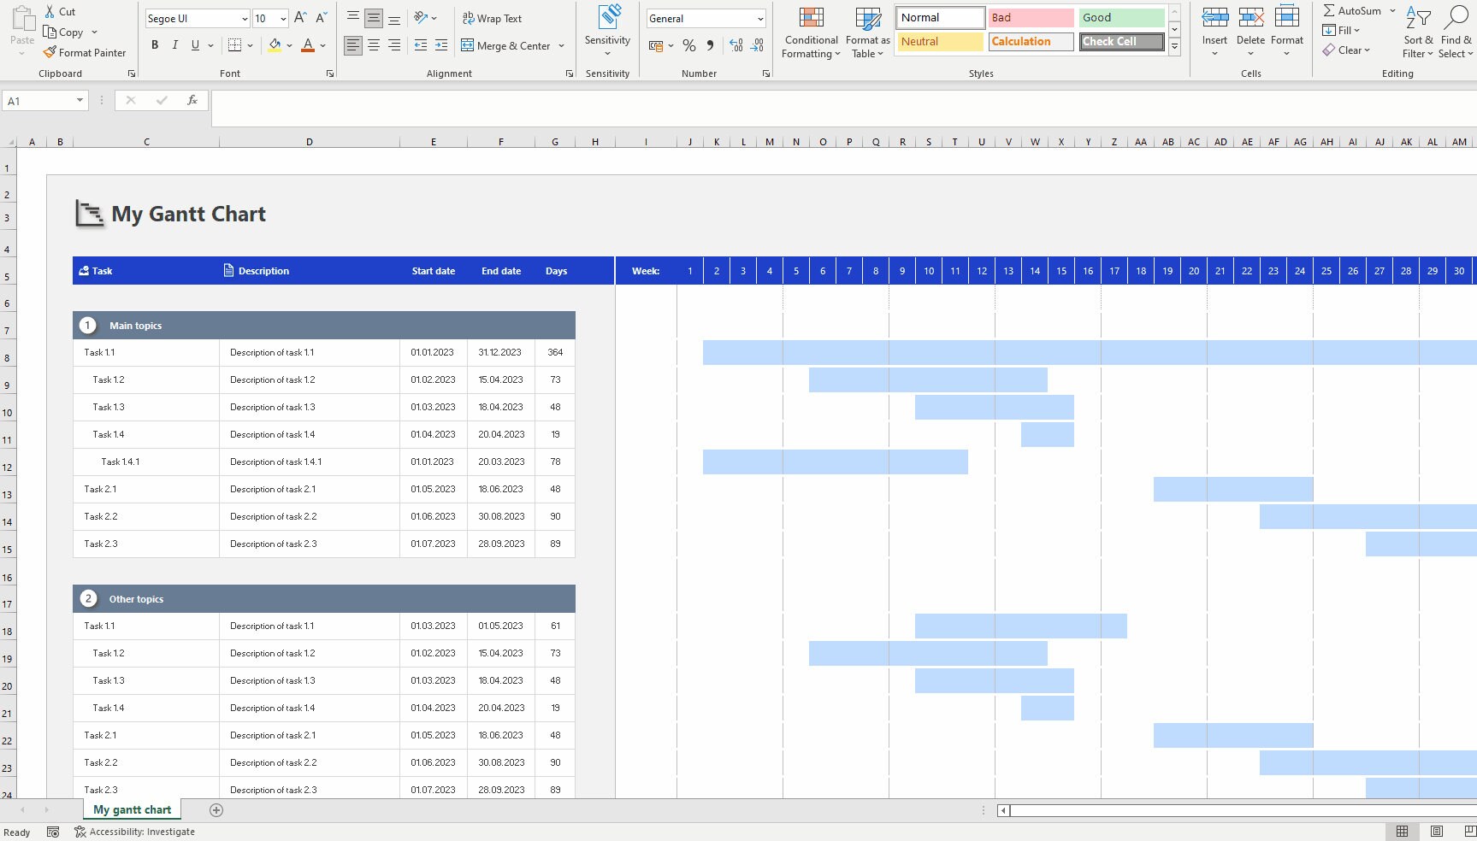Viewport: 1477px width, 841px height.
Task: Toggle bold formatting
Action: tap(155, 45)
